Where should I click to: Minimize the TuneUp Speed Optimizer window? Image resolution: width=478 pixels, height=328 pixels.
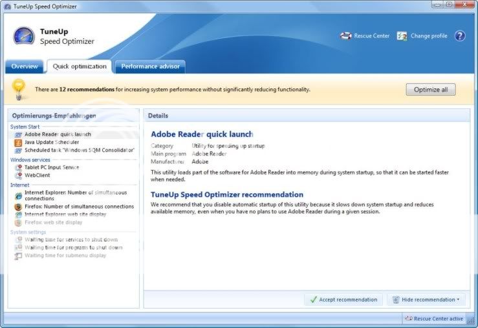pos(438,5)
